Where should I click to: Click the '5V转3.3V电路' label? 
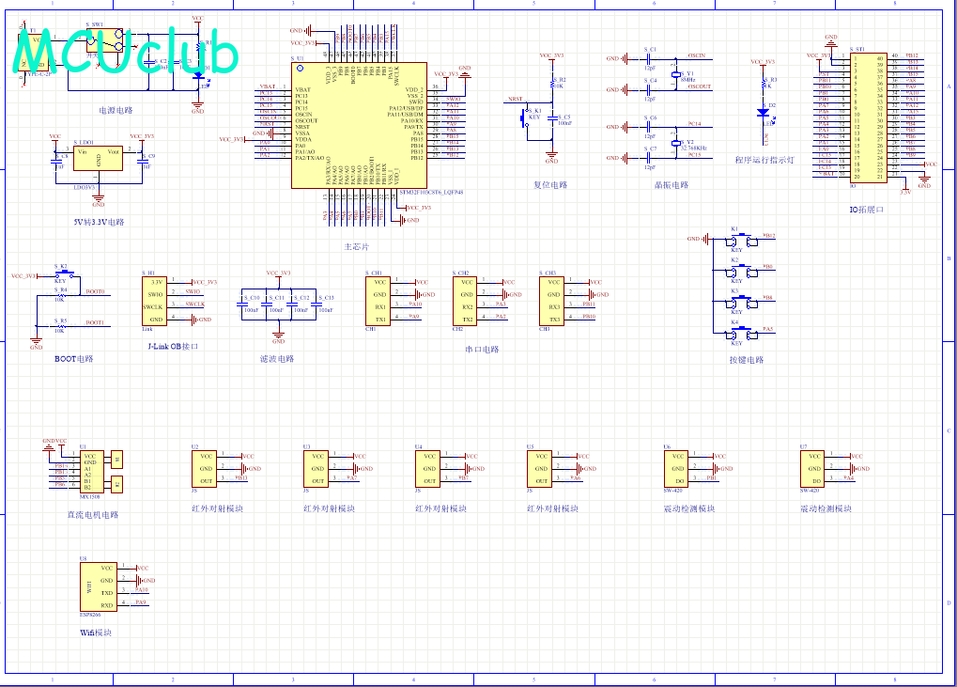99,223
